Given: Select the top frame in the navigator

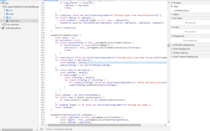Looking at the screenshot, I should pos(7,3).
